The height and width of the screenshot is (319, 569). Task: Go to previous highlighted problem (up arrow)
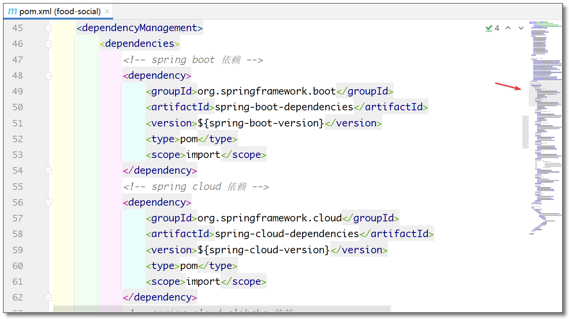[508, 28]
